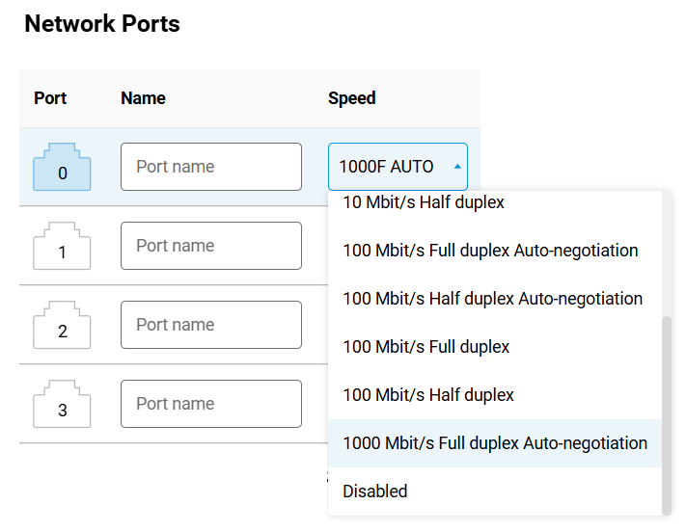Select the Port 3 name input
The image size is (686, 532).
210,404
